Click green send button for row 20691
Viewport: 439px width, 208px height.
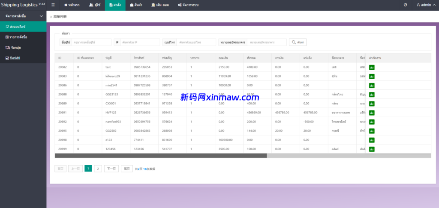pos(372,113)
